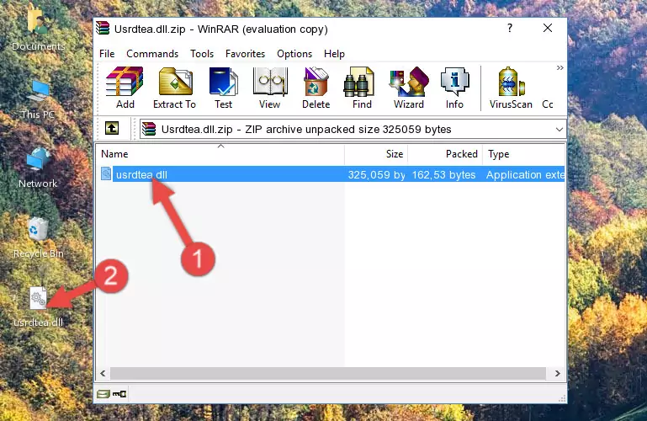Sort files by Type column
647x421 pixels.
point(523,154)
